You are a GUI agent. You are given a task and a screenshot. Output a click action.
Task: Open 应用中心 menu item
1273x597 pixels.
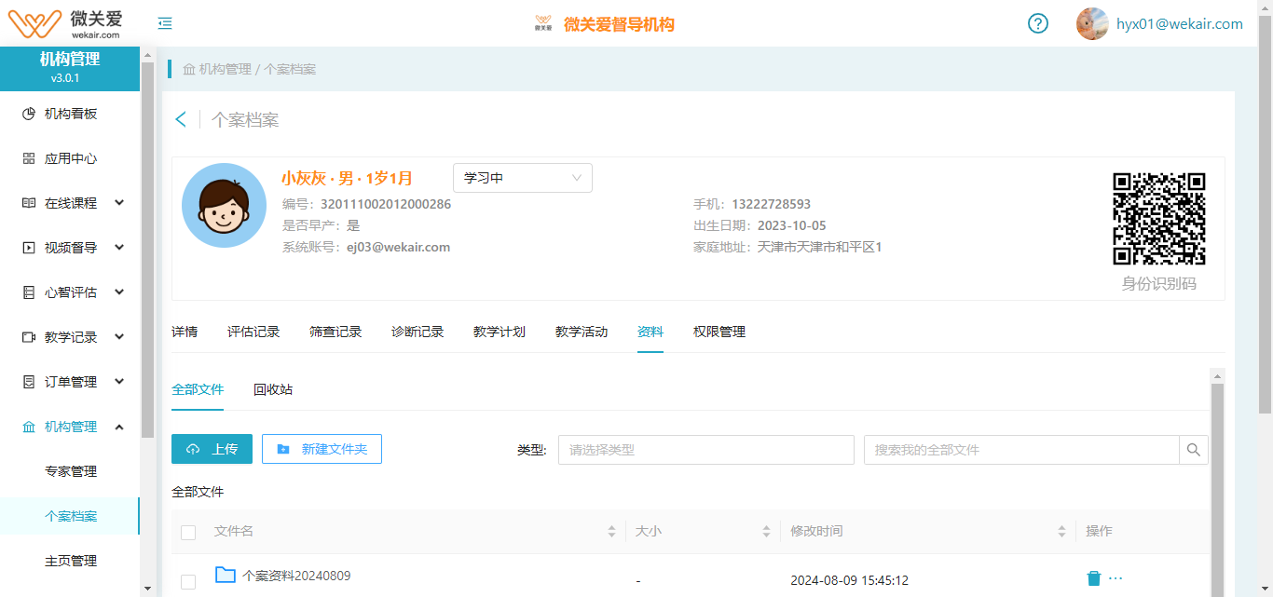[71, 158]
